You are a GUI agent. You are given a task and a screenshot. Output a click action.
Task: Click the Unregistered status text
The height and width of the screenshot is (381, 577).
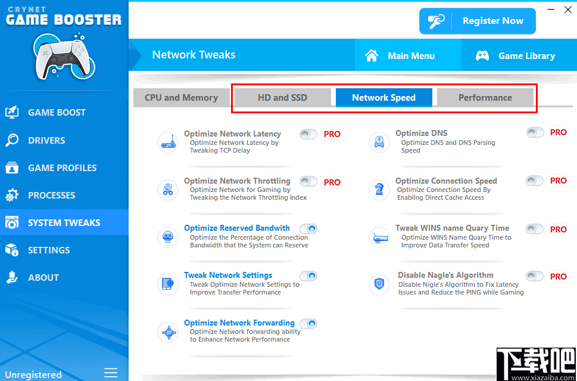pyautogui.click(x=33, y=374)
